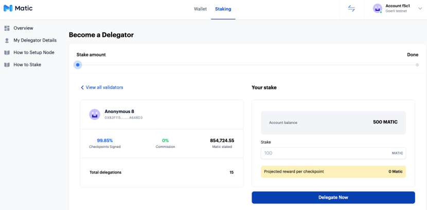
Task: Click the 854,724.55 Matic staked value
Action: click(x=222, y=141)
